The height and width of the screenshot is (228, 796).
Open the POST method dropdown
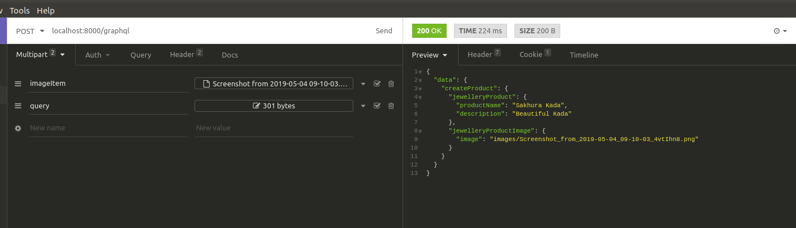[30, 30]
